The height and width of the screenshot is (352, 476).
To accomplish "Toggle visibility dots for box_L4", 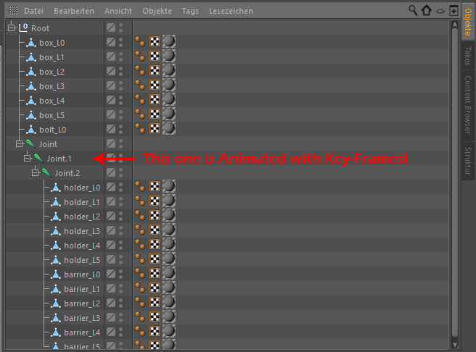I will 121,100.
